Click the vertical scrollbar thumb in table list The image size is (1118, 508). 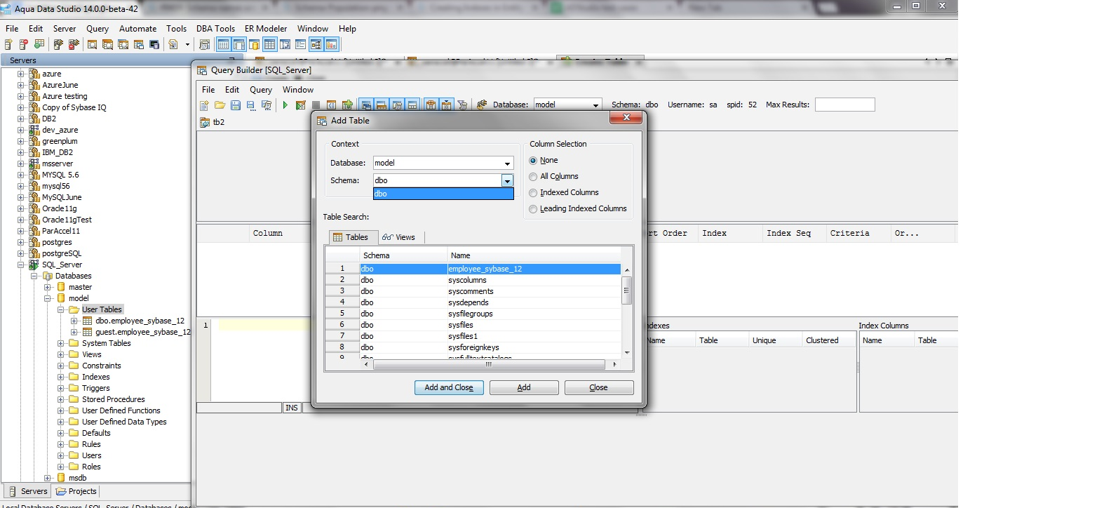click(627, 290)
